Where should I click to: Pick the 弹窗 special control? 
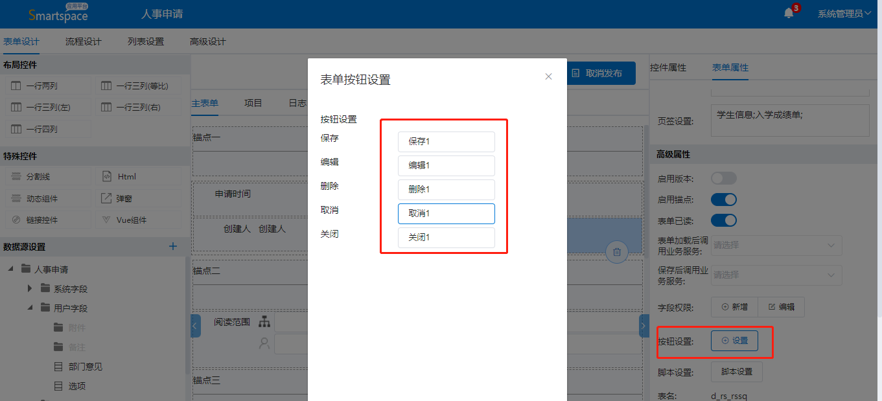point(139,198)
